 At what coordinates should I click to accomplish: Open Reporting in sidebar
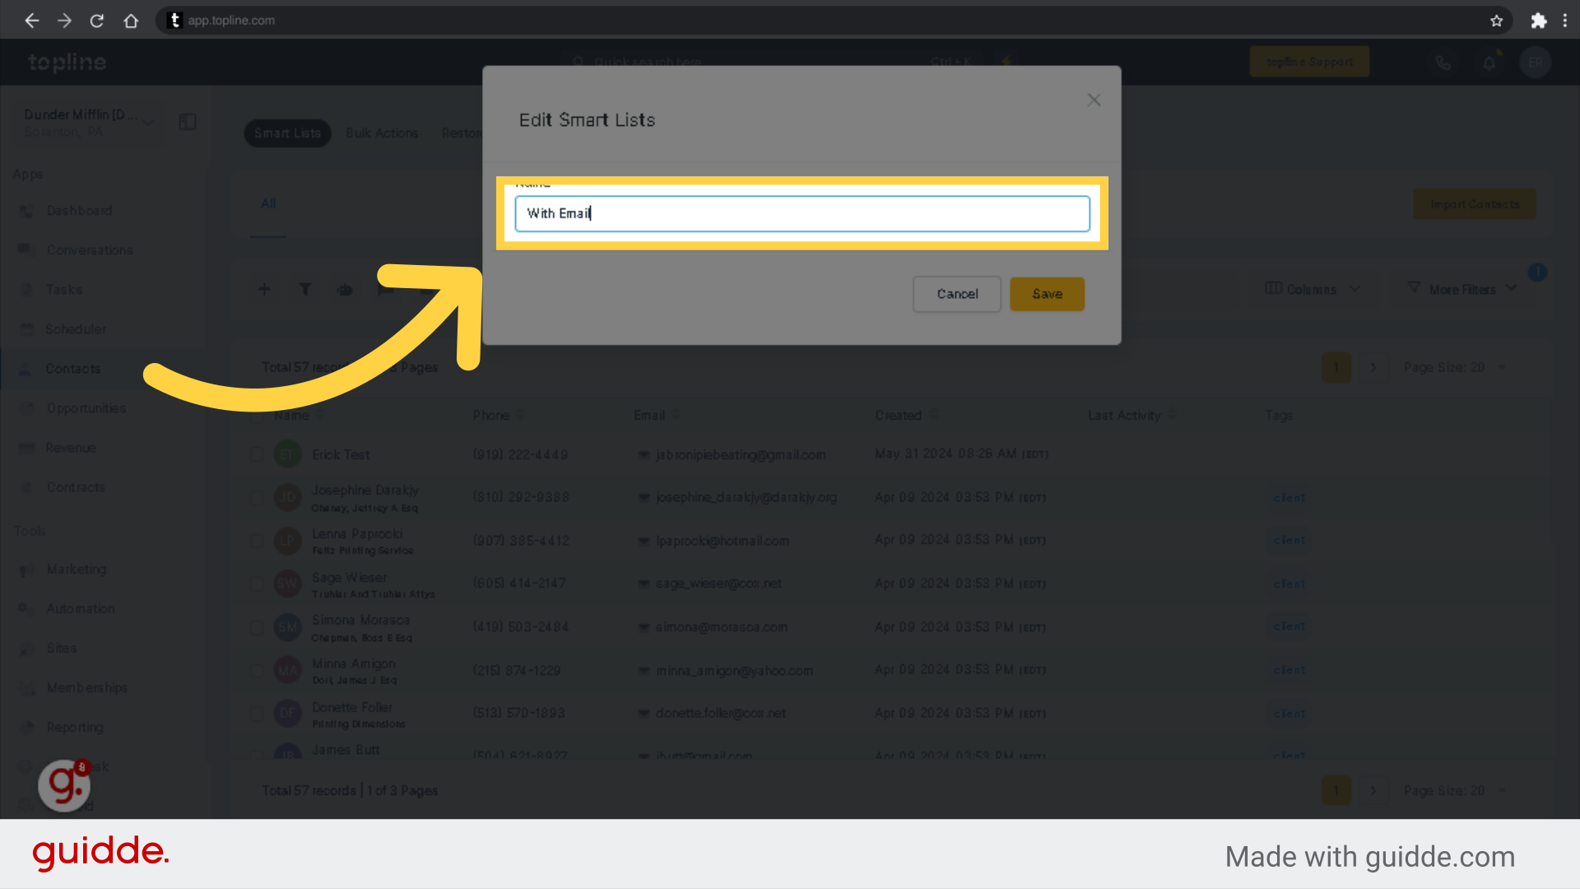point(74,728)
